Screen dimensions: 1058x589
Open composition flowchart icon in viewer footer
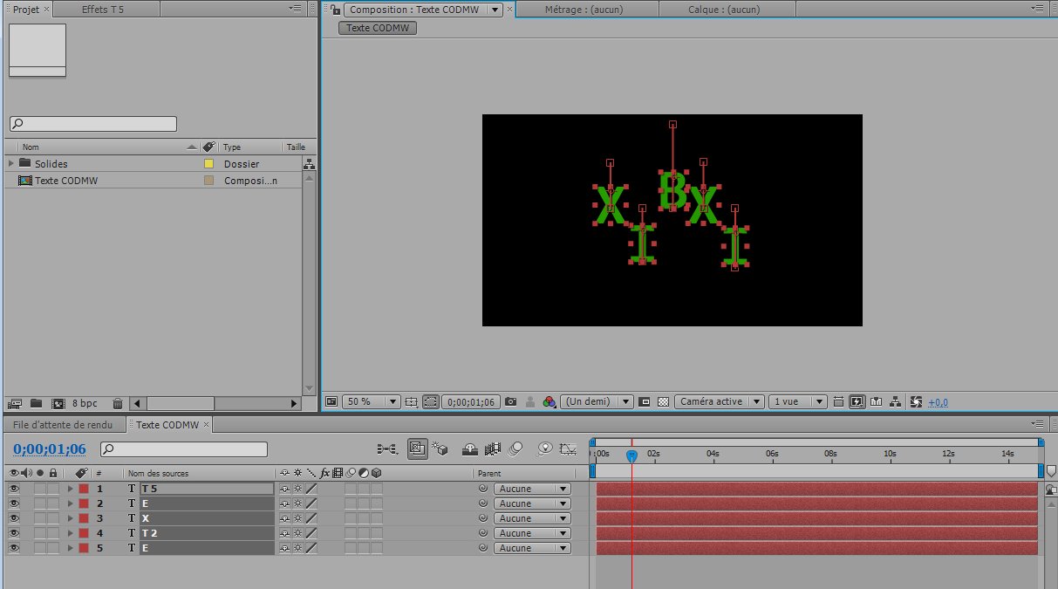[895, 401]
